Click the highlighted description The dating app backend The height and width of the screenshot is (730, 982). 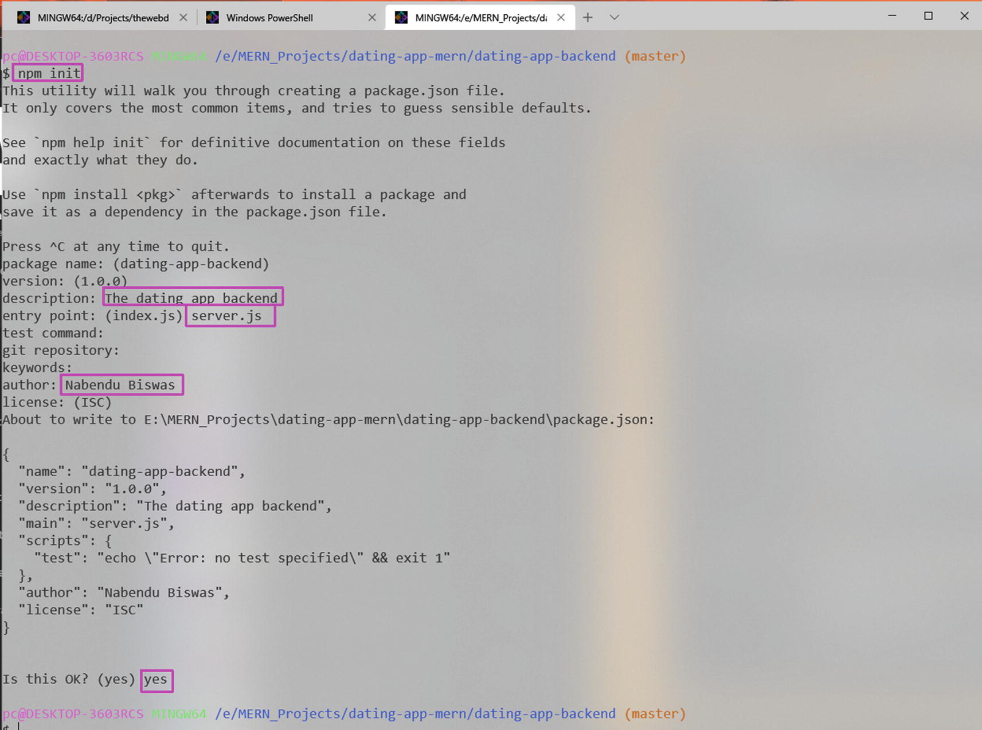pos(192,297)
